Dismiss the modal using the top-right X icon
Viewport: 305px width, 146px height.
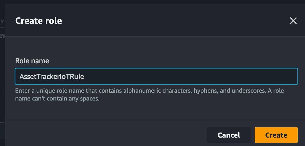point(293,21)
